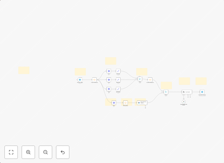Select the topmost HTTP Request globe node
The height and width of the screenshot is (163, 224).
[109, 71]
